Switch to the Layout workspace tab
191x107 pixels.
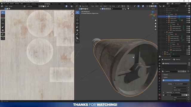pyautogui.click(x=28, y=4)
